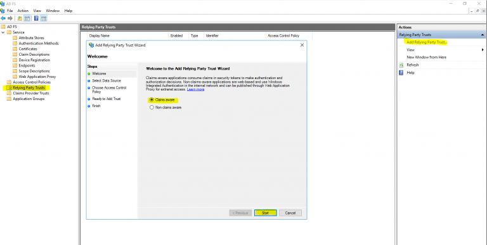The height and width of the screenshot is (245, 487).
Task: Select the Web Application Proxy folder
Action: [x=37, y=77]
